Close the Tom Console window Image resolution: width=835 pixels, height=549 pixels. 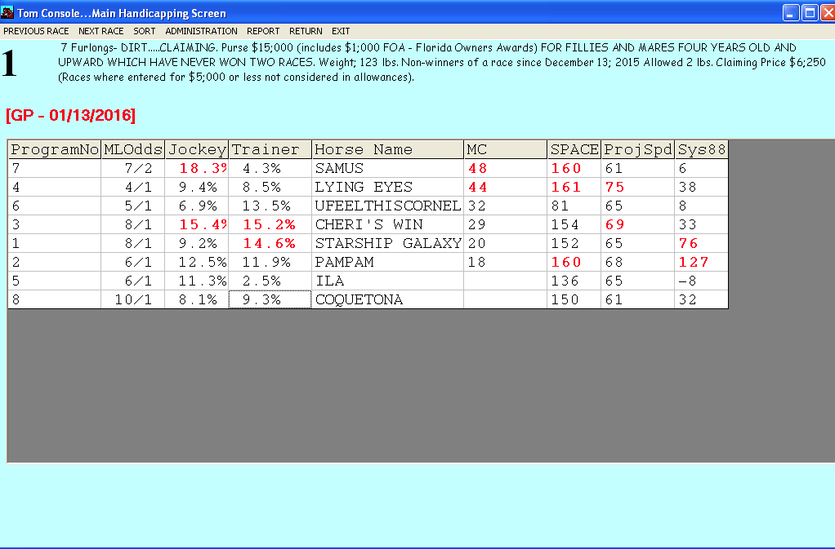click(x=828, y=13)
